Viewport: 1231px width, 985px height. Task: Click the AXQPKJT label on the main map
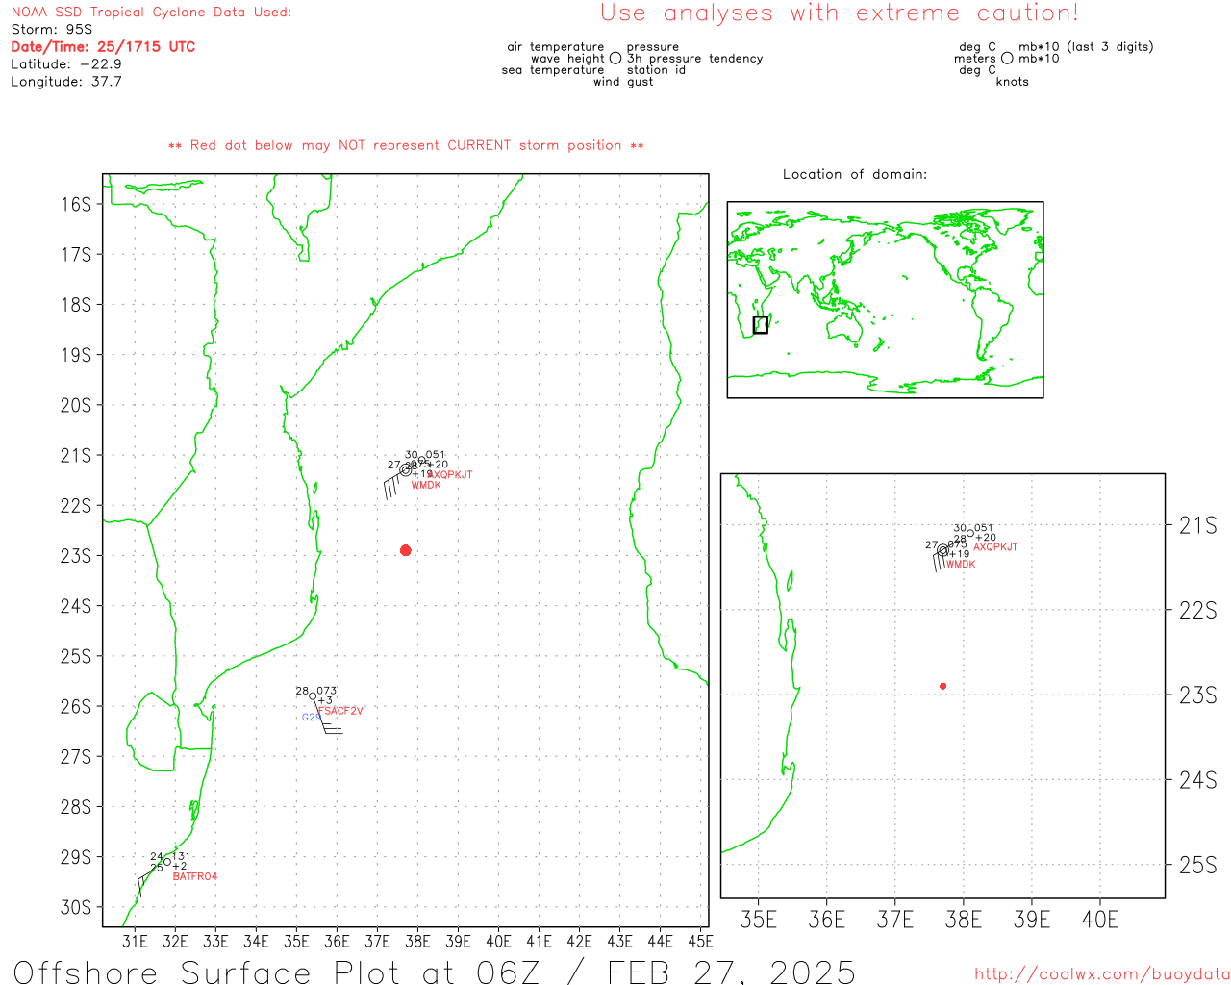click(x=451, y=474)
